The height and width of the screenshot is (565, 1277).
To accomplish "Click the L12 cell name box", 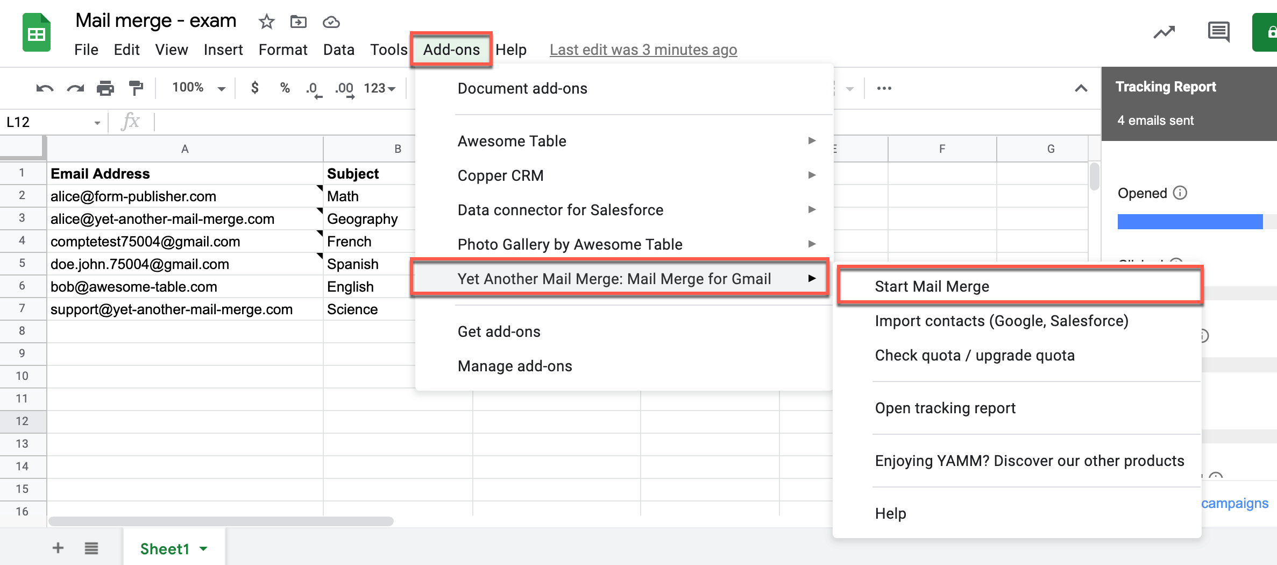I will click(x=48, y=122).
